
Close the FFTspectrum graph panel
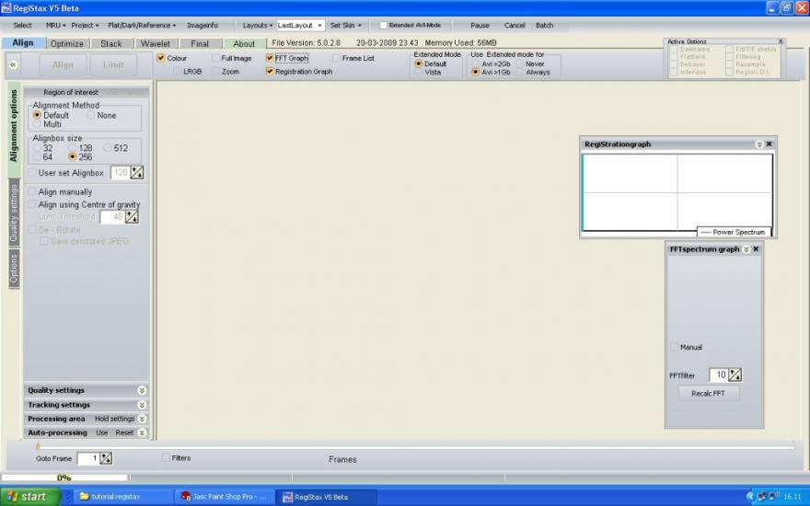click(756, 249)
